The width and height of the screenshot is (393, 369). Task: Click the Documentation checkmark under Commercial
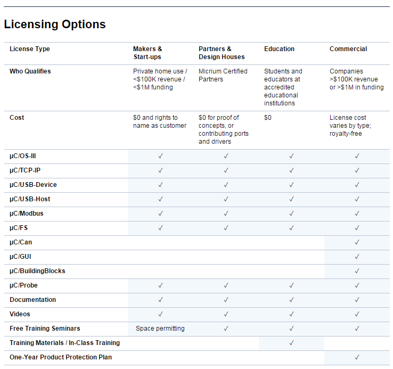click(357, 300)
